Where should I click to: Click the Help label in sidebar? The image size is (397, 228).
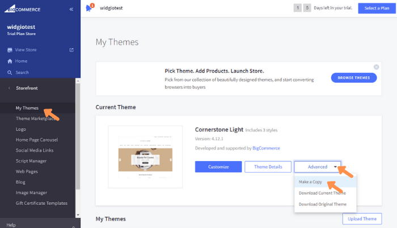tap(11, 225)
